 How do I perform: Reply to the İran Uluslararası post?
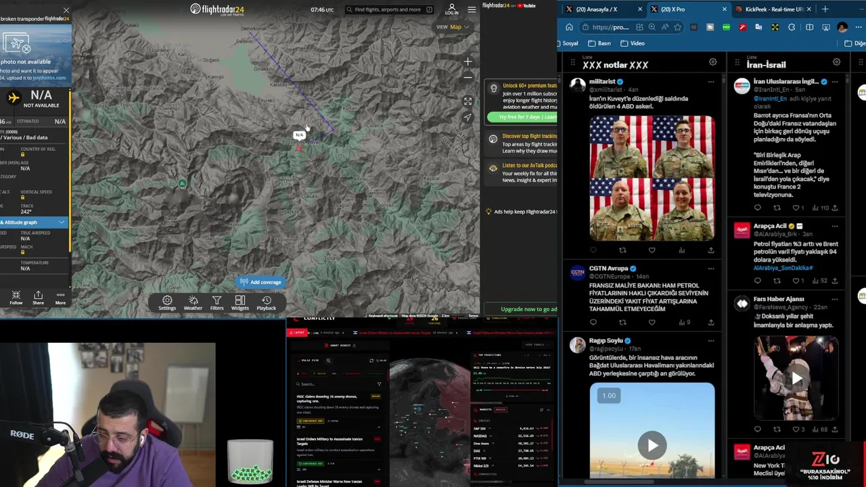pyautogui.click(x=757, y=208)
